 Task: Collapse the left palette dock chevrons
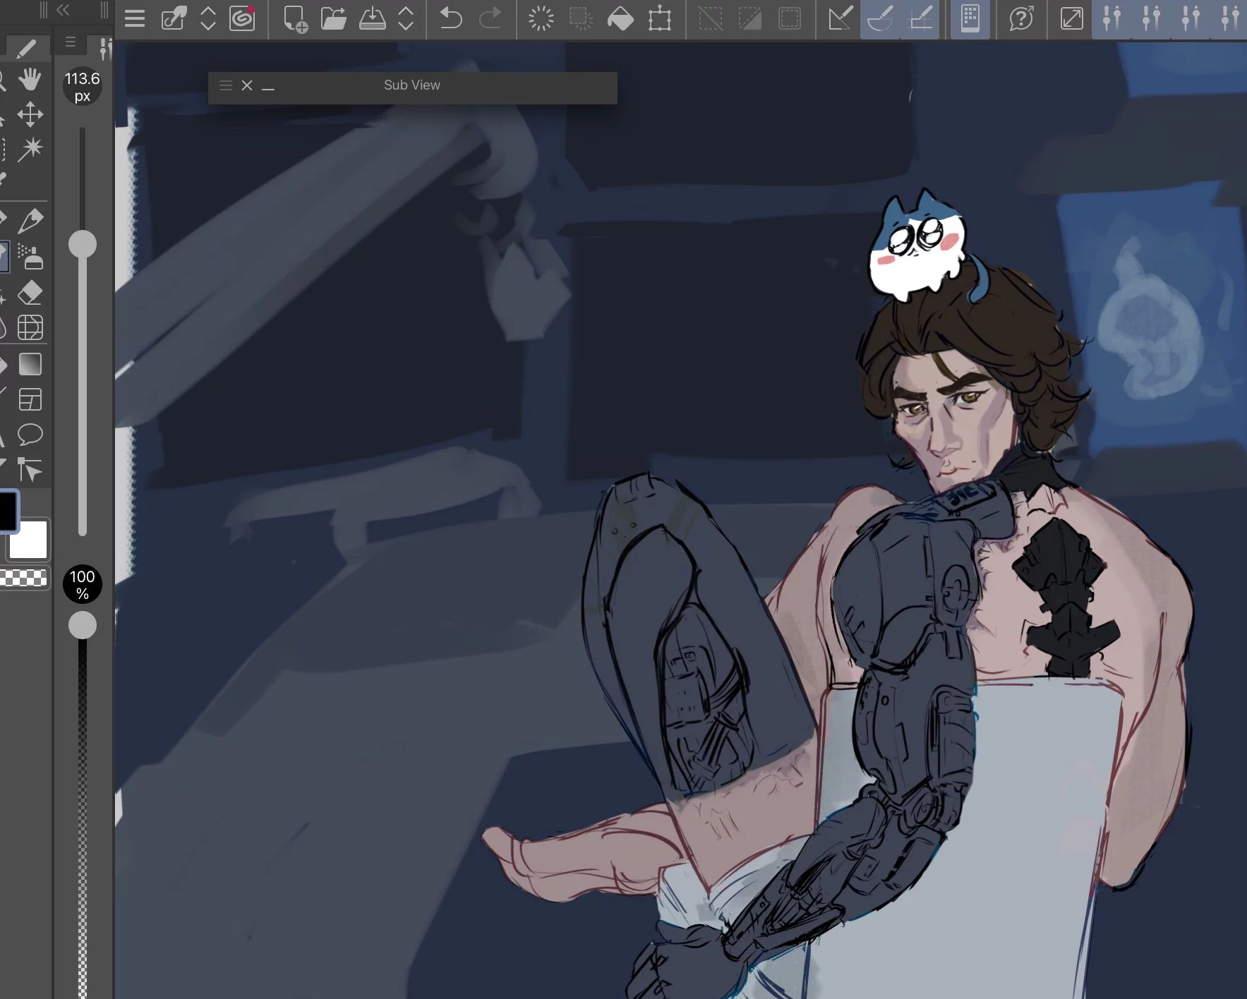pyautogui.click(x=63, y=10)
